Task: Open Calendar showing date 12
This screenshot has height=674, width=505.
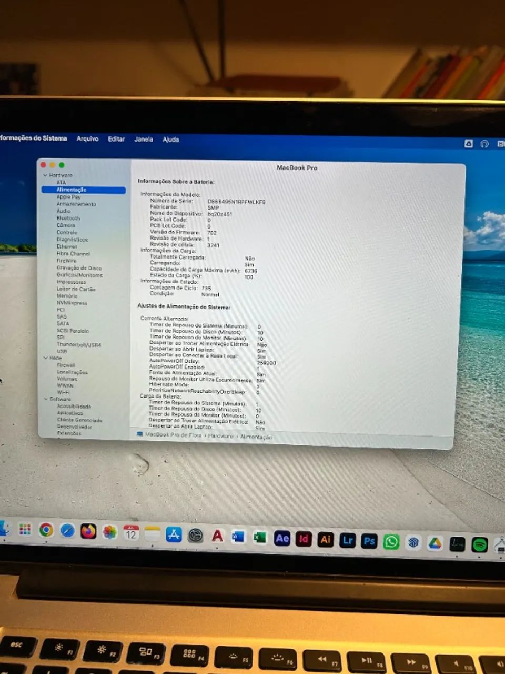Action: click(131, 533)
